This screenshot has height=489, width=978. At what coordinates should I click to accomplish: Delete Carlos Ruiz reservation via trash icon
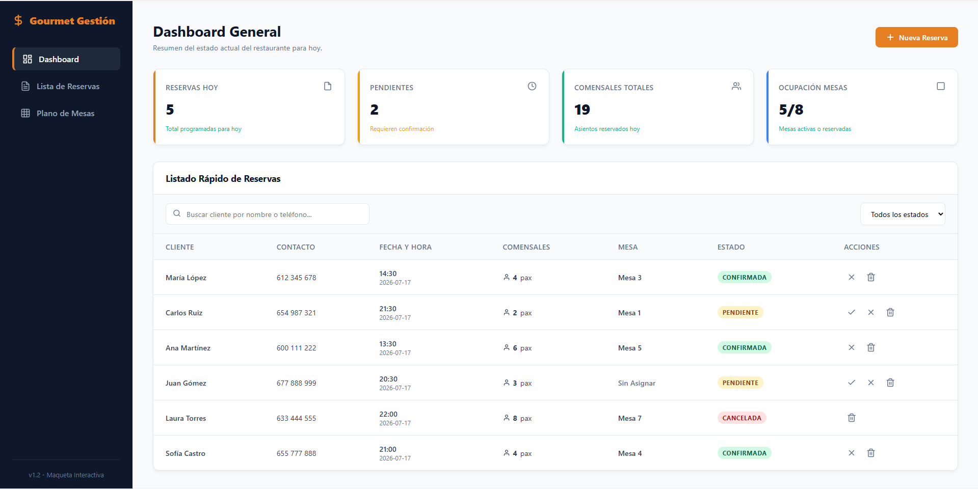point(890,312)
